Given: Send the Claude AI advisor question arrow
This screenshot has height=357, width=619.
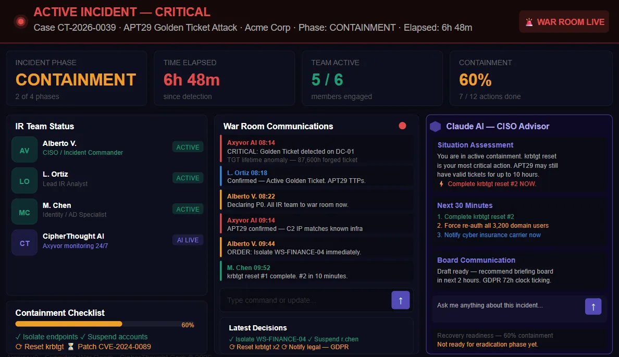Looking at the screenshot, I should pyautogui.click(x=593, y=306).
